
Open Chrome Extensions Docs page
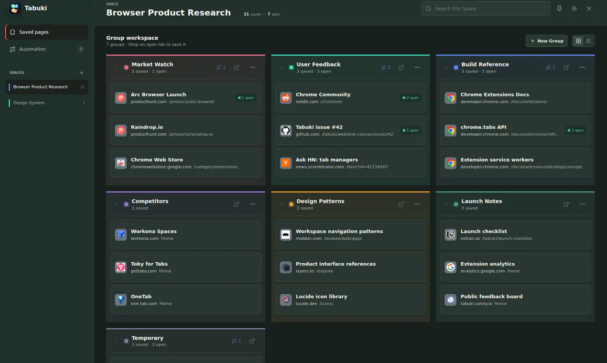(515, 98)
